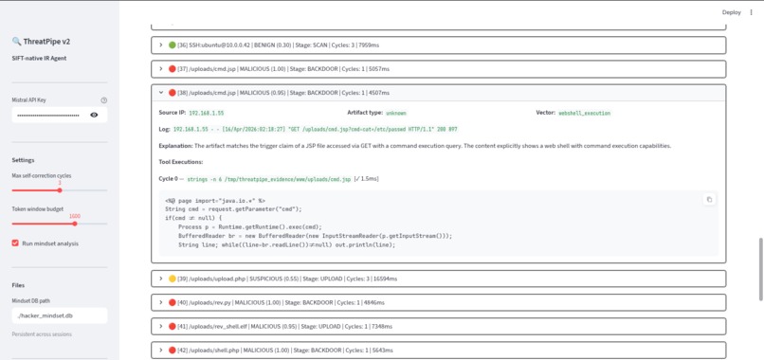Click the strings -n 6 command text
Screen dimensions: 764x360
click(269, 179)
